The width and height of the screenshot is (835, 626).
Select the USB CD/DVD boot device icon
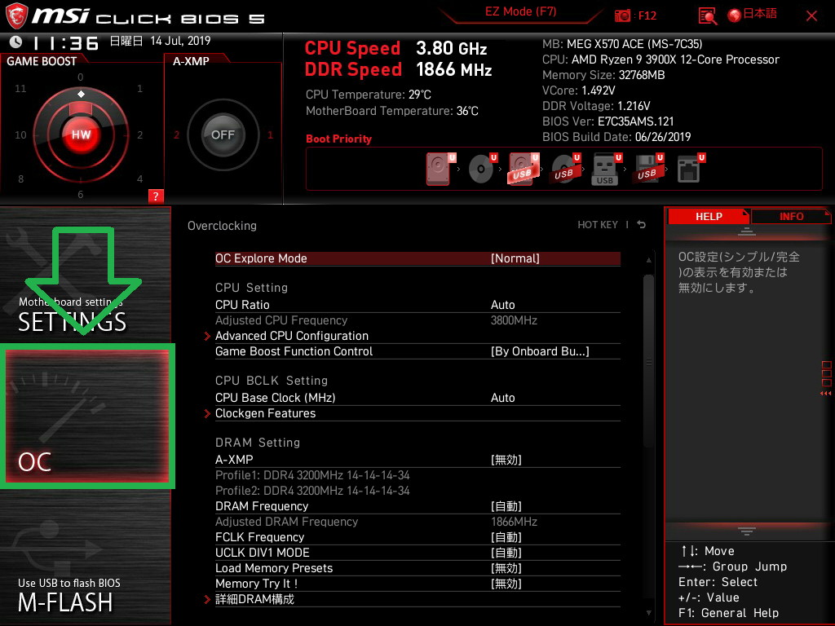(566, 169)
